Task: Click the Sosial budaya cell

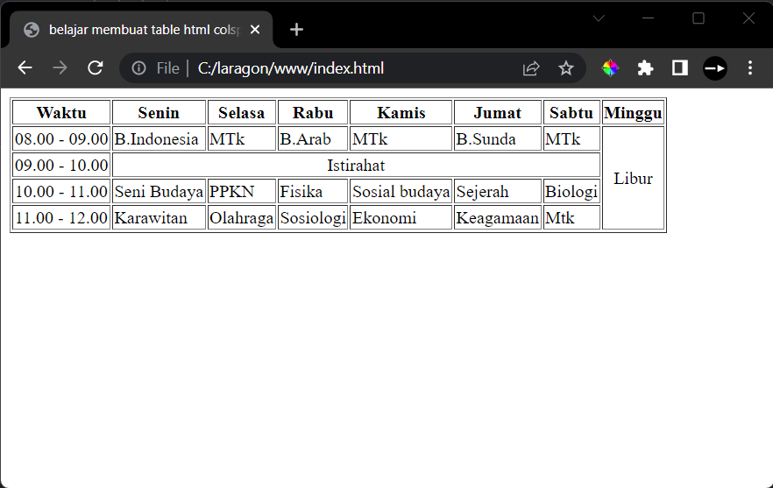Action: 401,191
